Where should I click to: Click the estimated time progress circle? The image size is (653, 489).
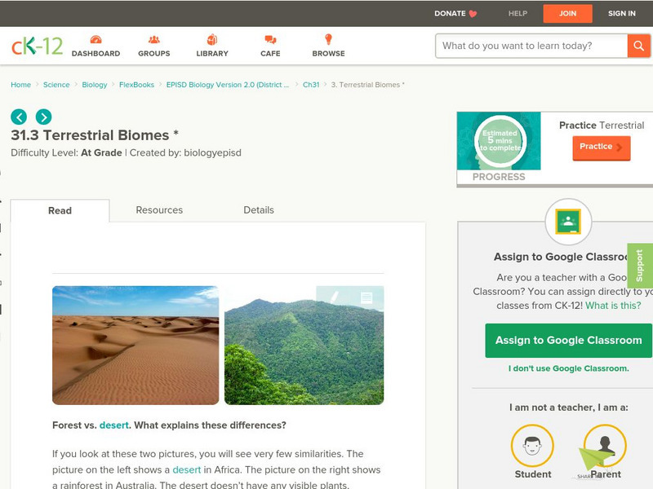coord(500,141)
